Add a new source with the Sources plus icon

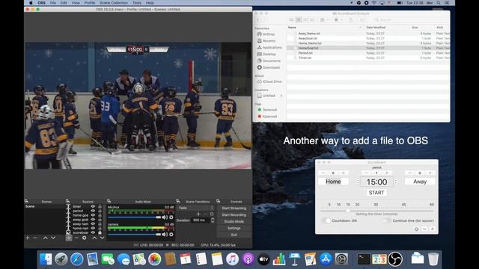(69, 238)
